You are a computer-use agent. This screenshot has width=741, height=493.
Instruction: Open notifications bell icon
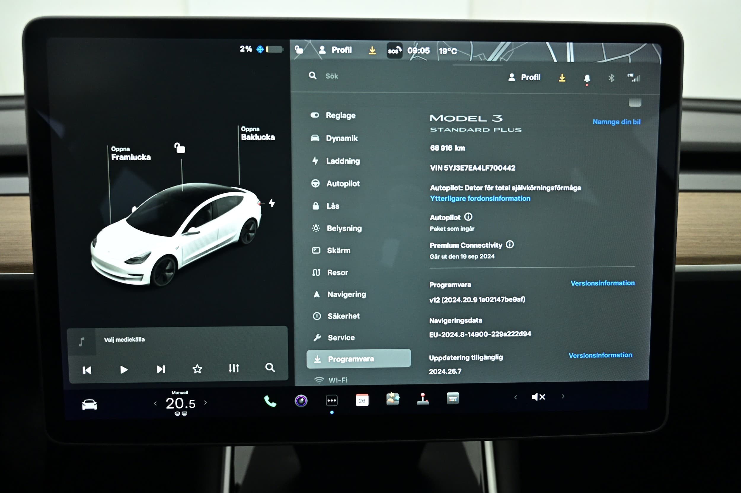[x=587, y=79]
